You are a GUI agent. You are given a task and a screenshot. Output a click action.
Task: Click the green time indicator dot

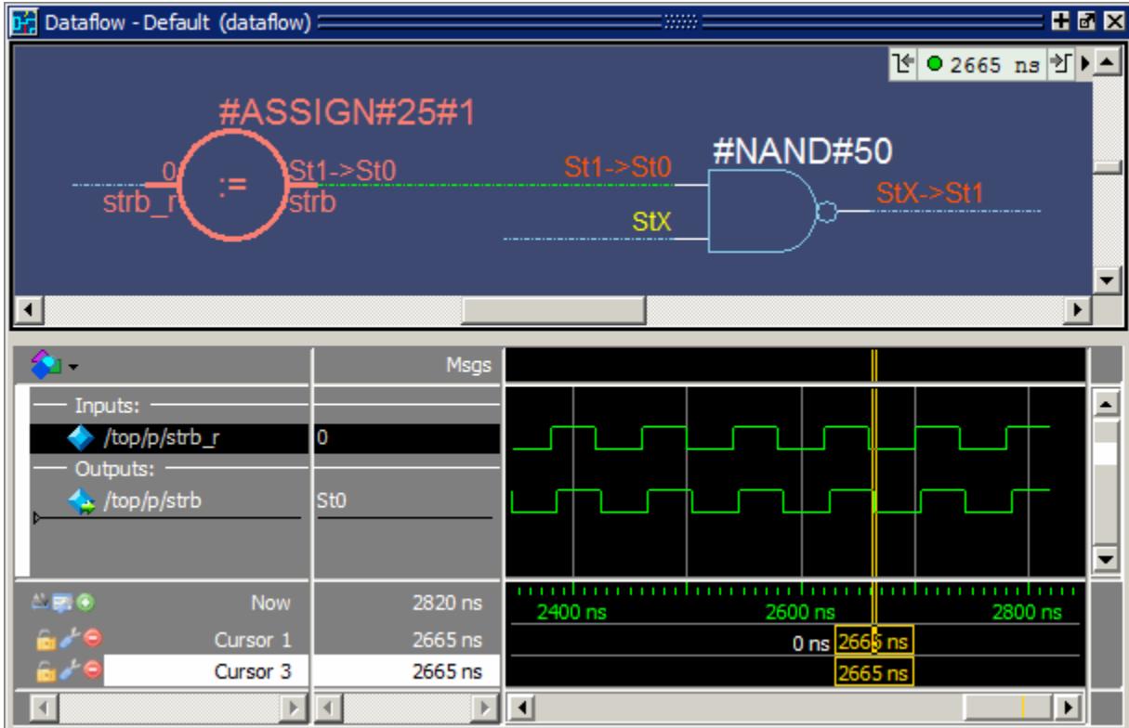[x=934, y=64]
